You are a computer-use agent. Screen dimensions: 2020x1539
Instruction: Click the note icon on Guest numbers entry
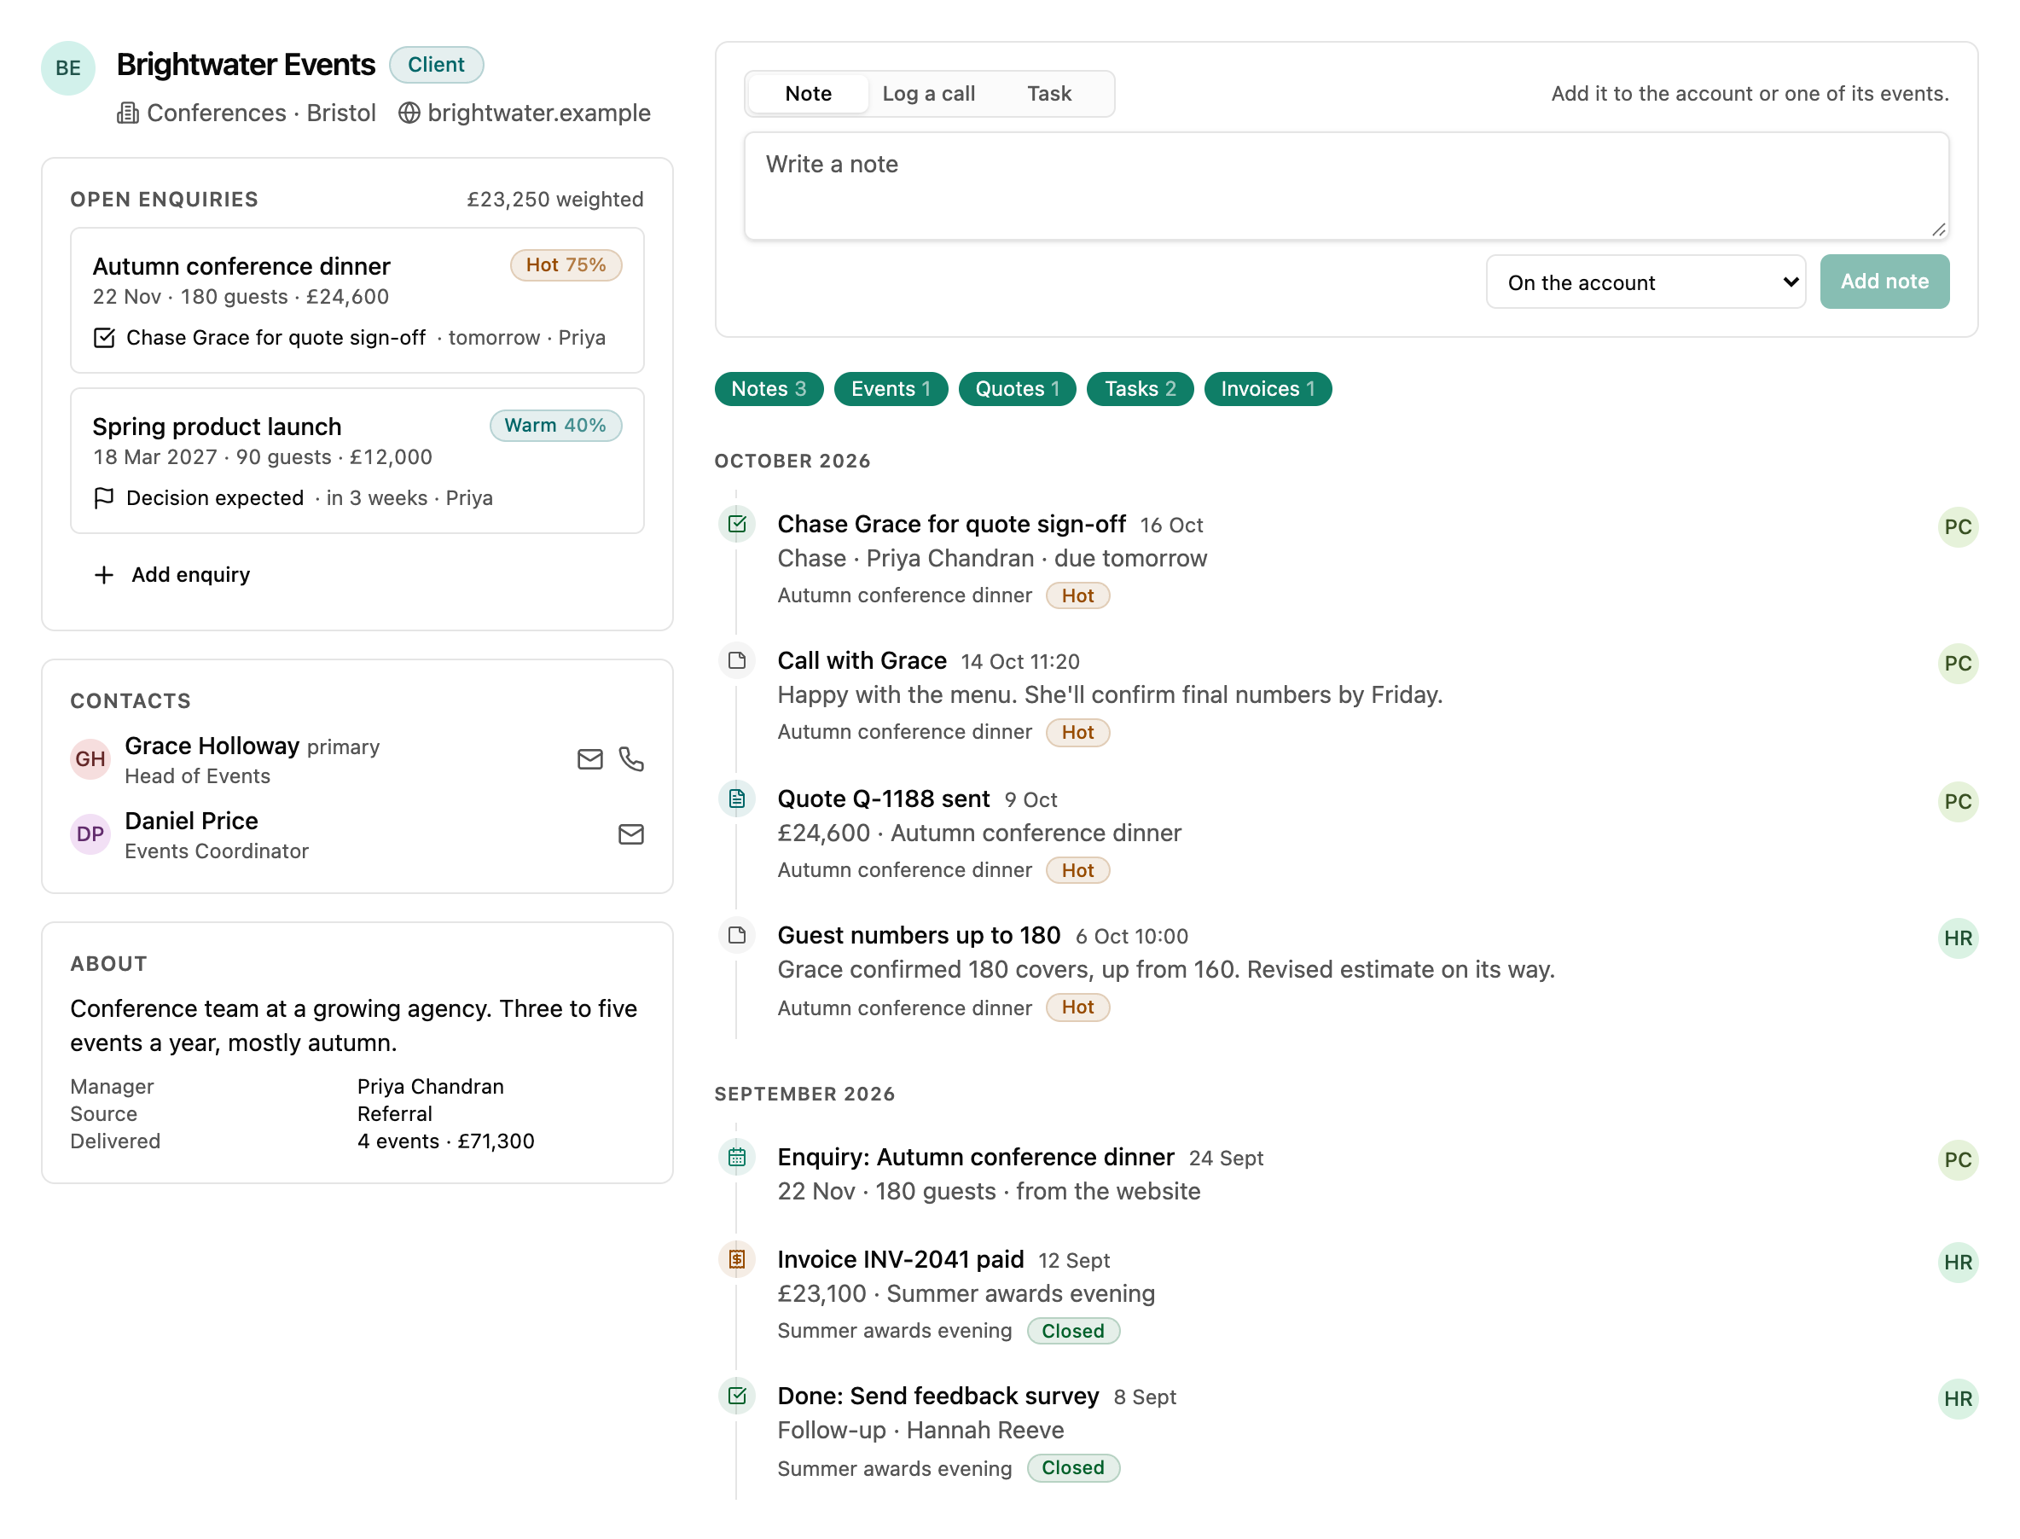[736, 935]
